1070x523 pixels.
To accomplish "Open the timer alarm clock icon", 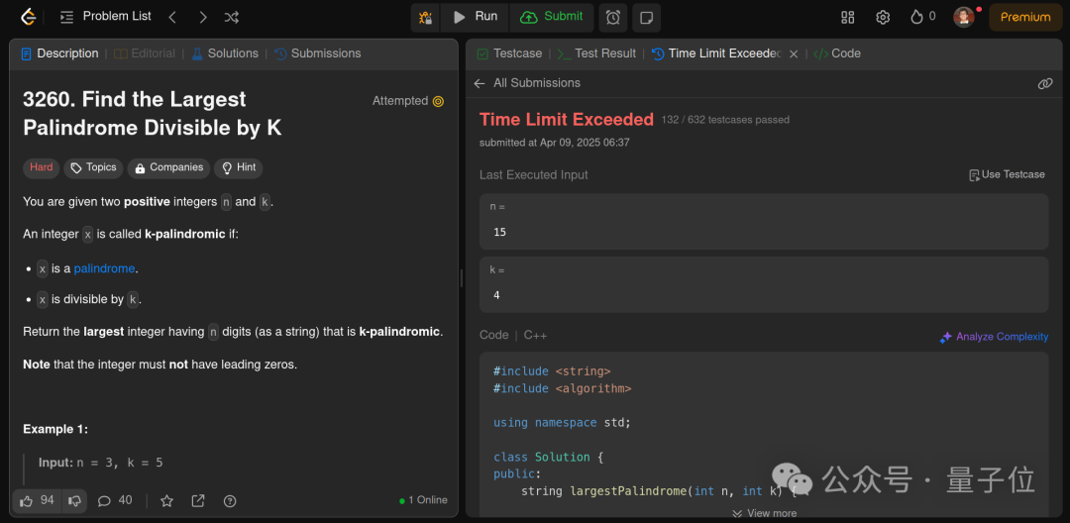I will pyautogui.click(x=613, y=17).
